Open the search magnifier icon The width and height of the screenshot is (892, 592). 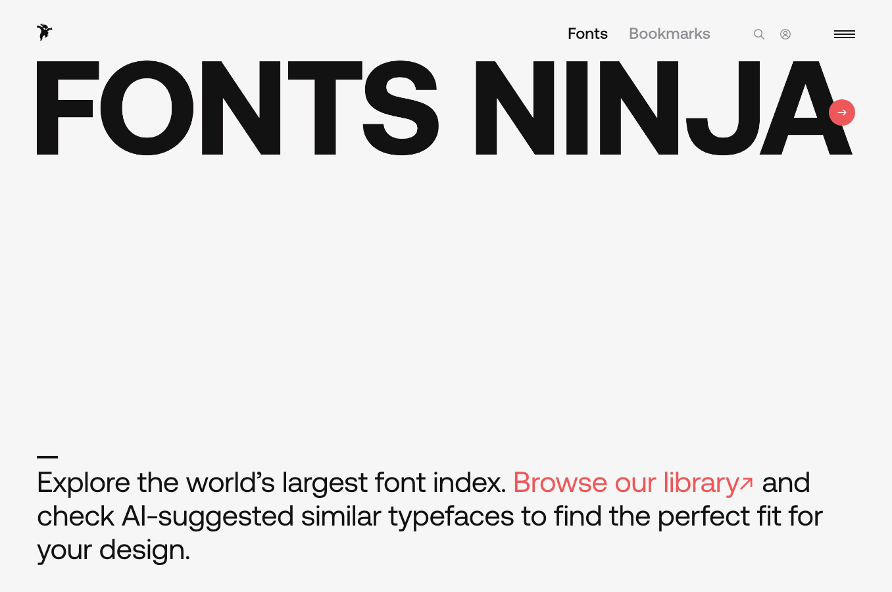[x=759, y=34]
